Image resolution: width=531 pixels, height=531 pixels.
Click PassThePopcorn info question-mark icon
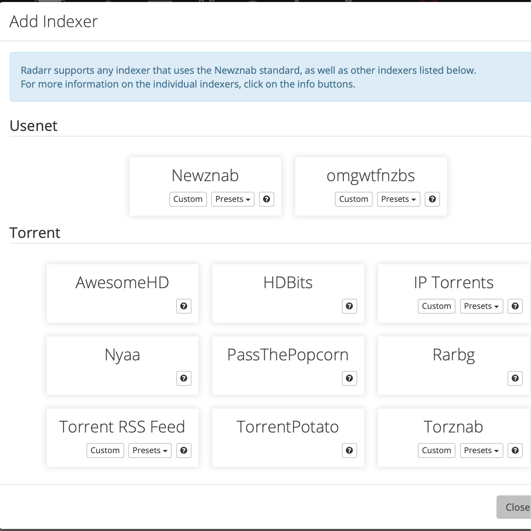350,378
